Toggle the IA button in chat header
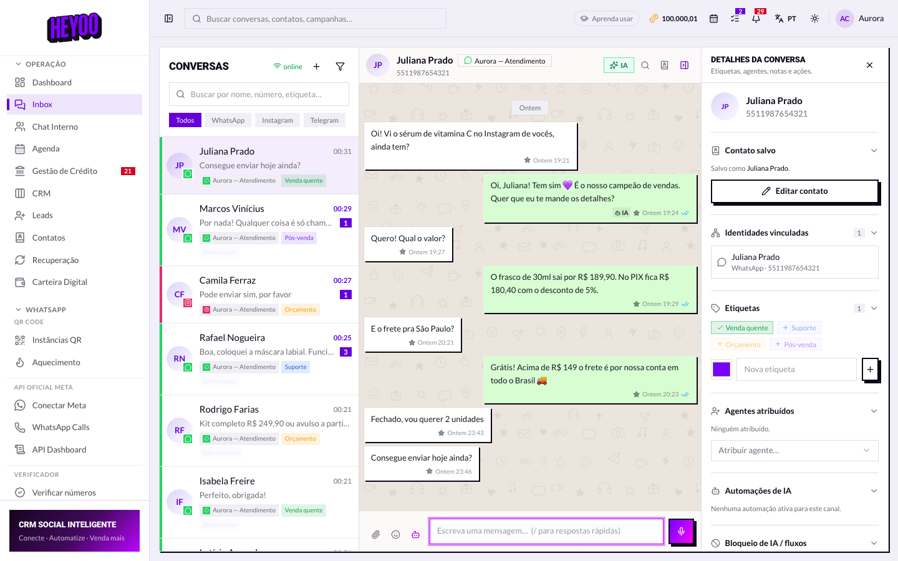The width and height of the screenshot is (898, 561). click(x=619, y=65)
